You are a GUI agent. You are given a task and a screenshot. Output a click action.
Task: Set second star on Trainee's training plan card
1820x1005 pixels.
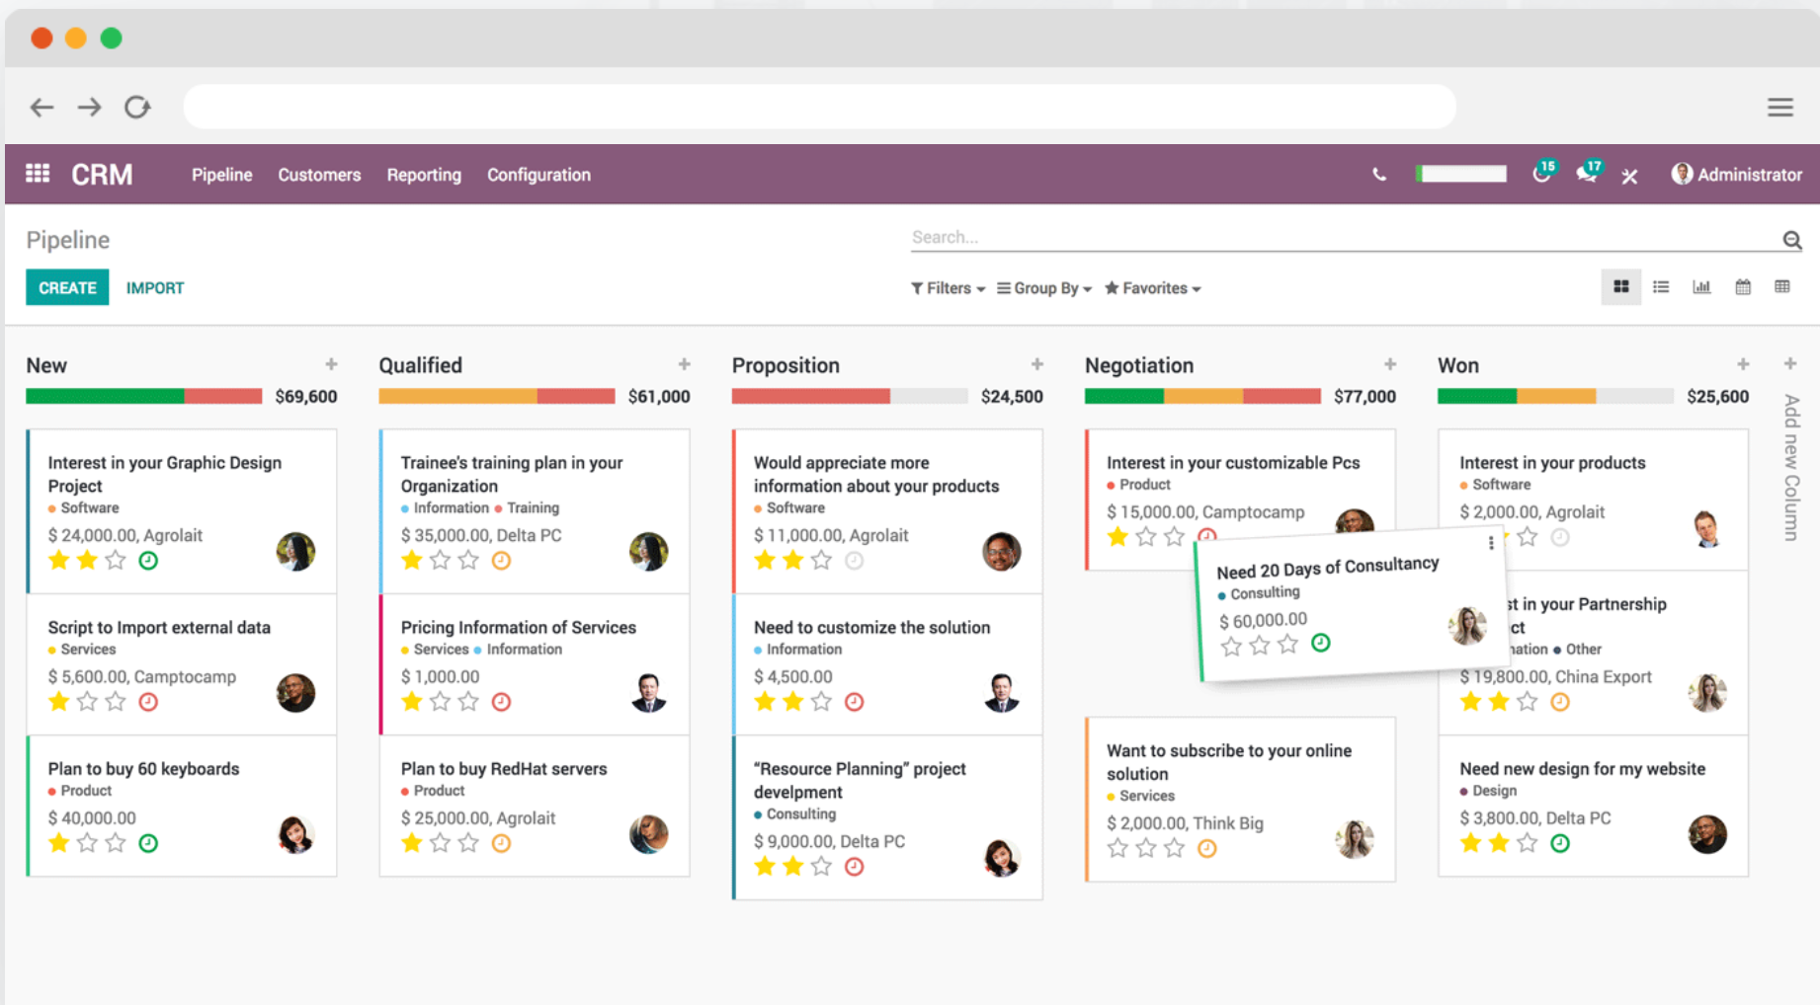440,561
